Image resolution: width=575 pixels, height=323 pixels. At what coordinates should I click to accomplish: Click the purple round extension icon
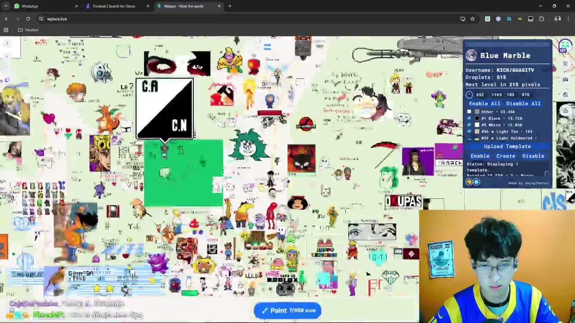498,19
